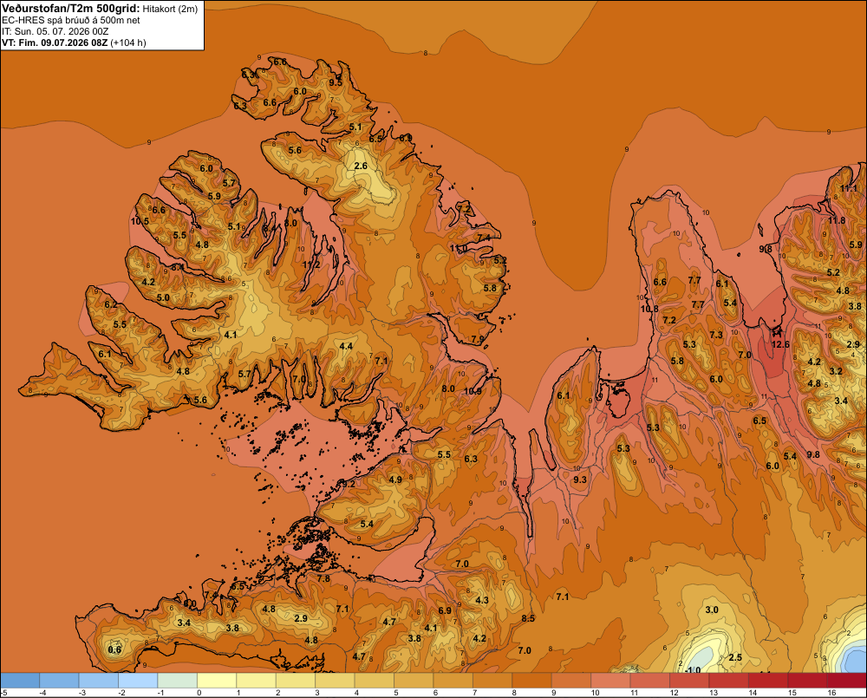
Task: Select the legend swatch between -3 and -2
Action: click(x=99, y=681)
